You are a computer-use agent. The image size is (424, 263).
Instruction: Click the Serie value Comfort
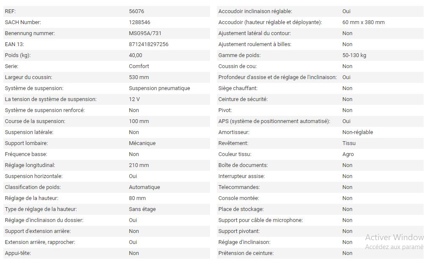139,66
